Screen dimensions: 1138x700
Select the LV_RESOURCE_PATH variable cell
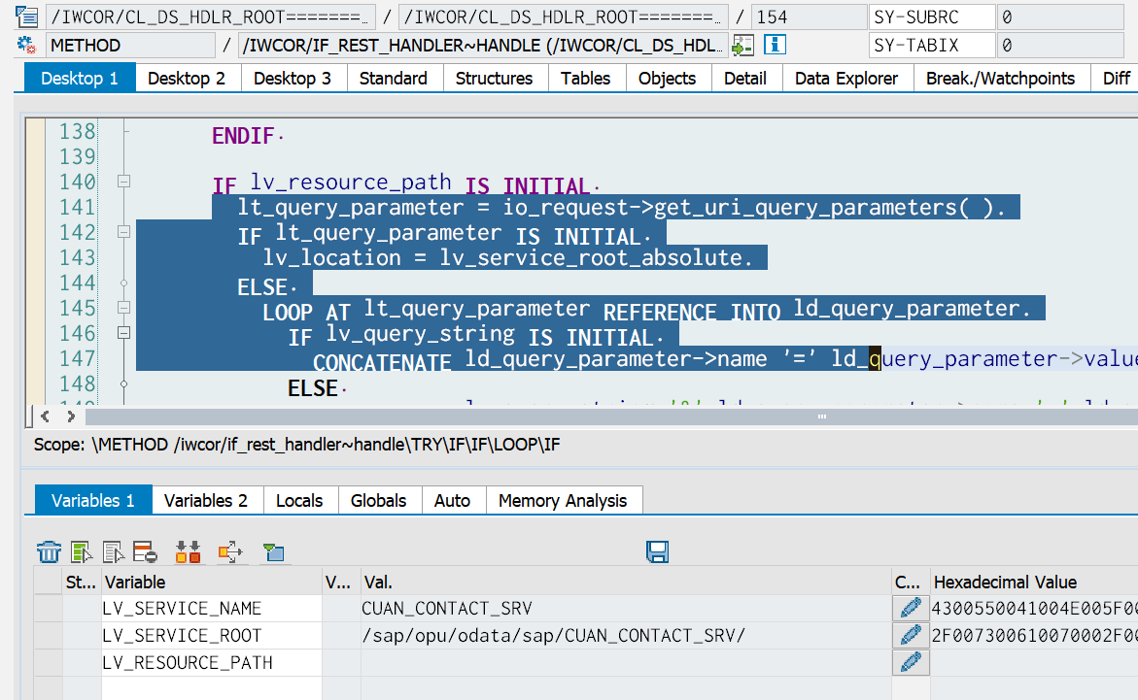211,662
